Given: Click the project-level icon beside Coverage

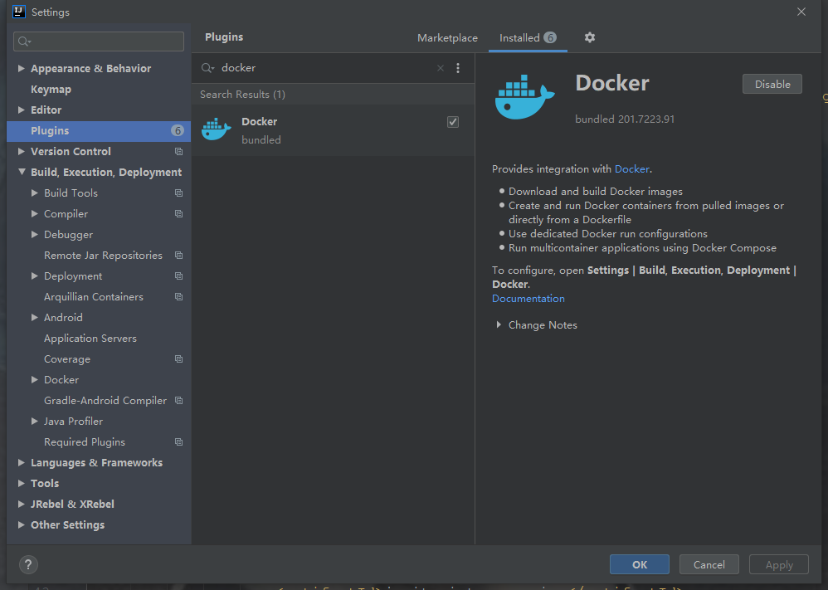Looking at the screenshot, I should coord(179,359).
